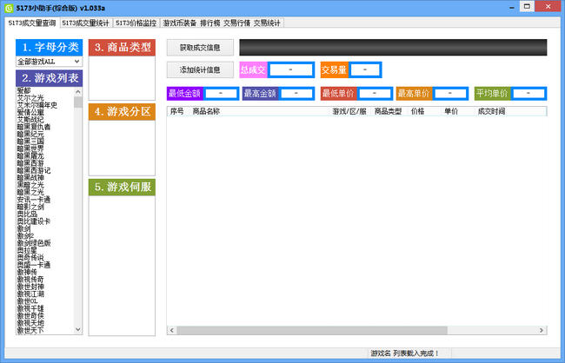Open the 游戏币装备 tab
Screen dimensions: 565x363
[x=179, y=23]
